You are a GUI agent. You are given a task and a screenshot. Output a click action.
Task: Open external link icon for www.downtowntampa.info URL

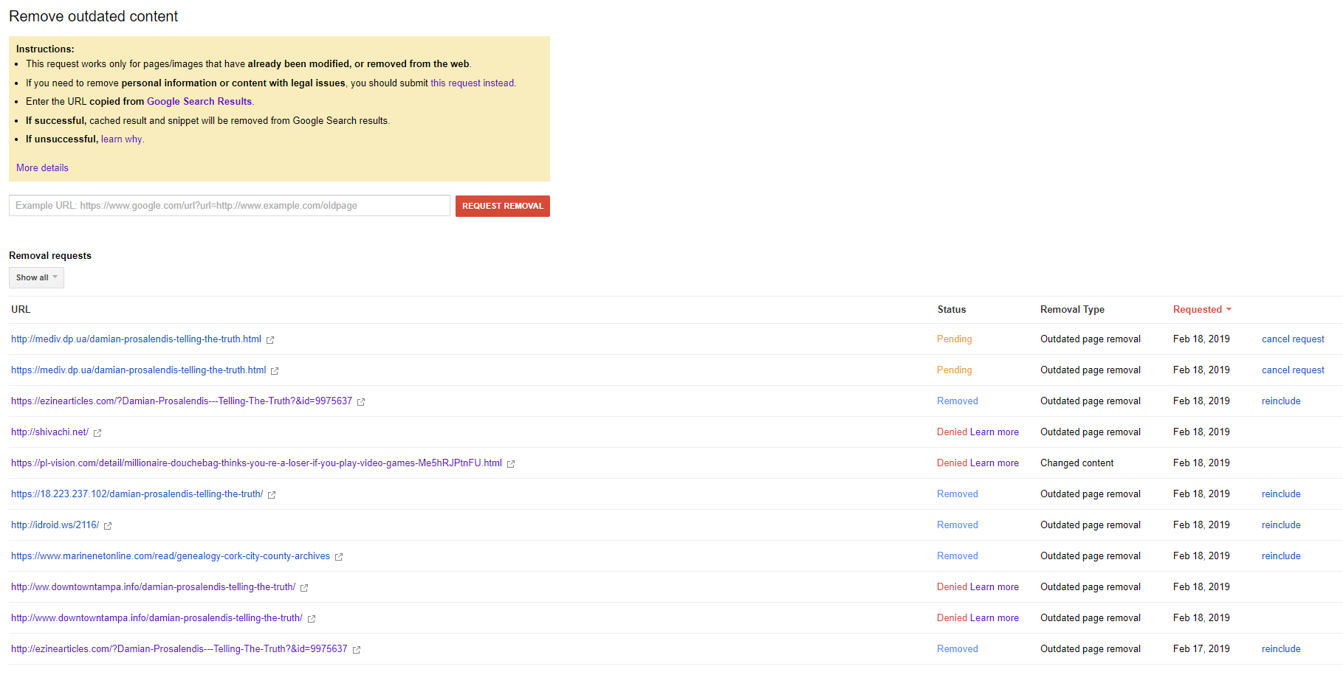[312, 619]
